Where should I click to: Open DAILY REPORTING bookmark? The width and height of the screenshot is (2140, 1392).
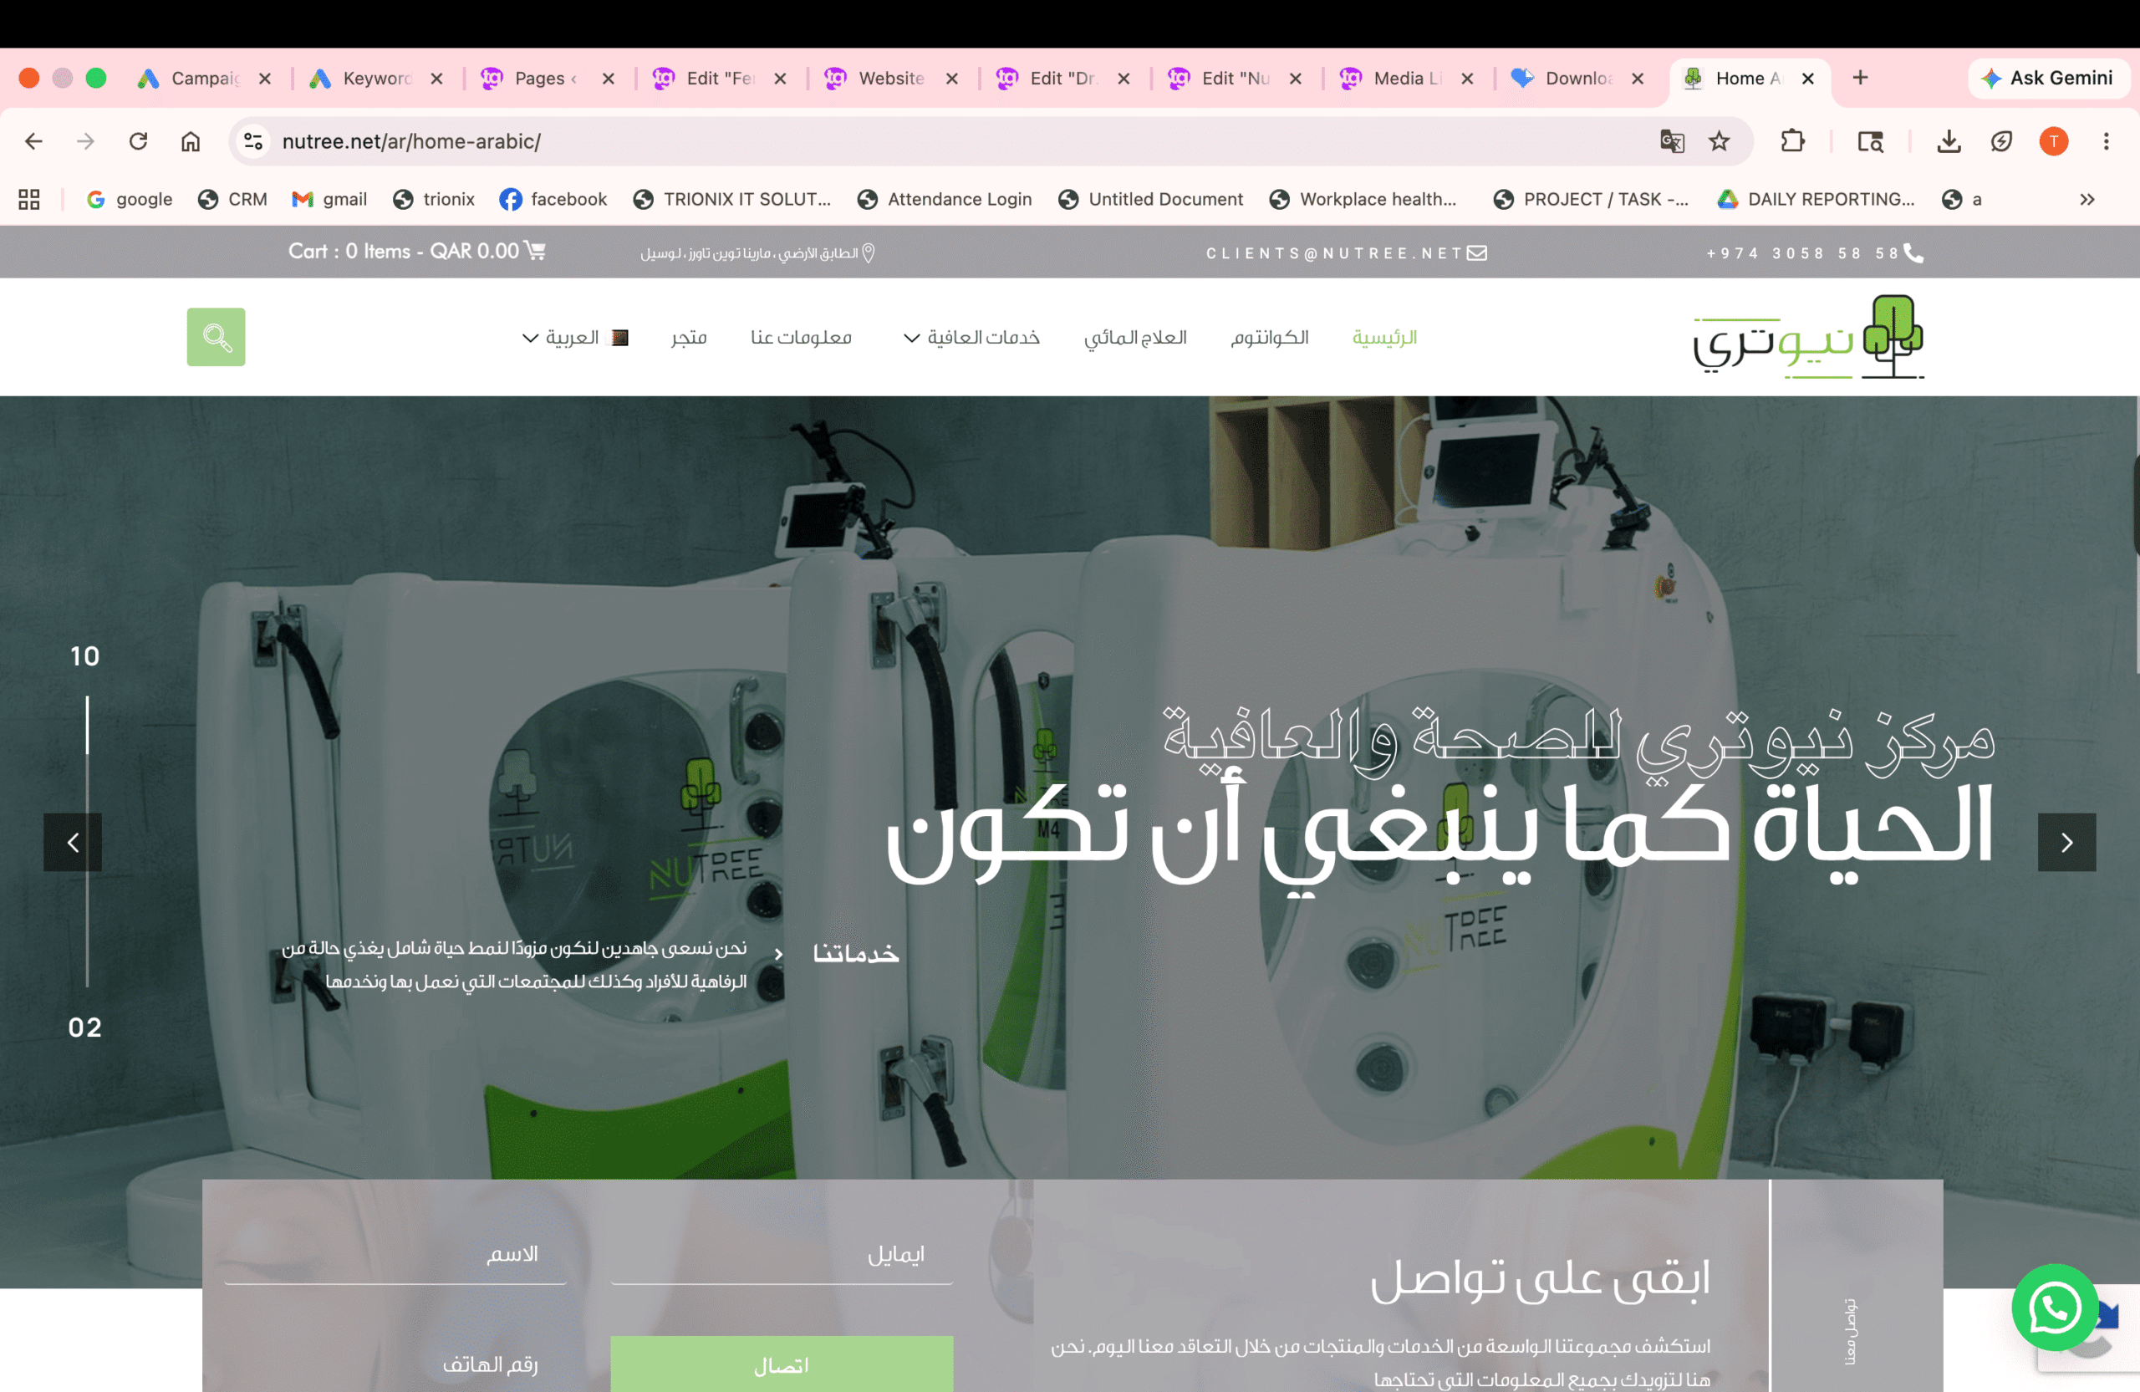click(1816, 200)
